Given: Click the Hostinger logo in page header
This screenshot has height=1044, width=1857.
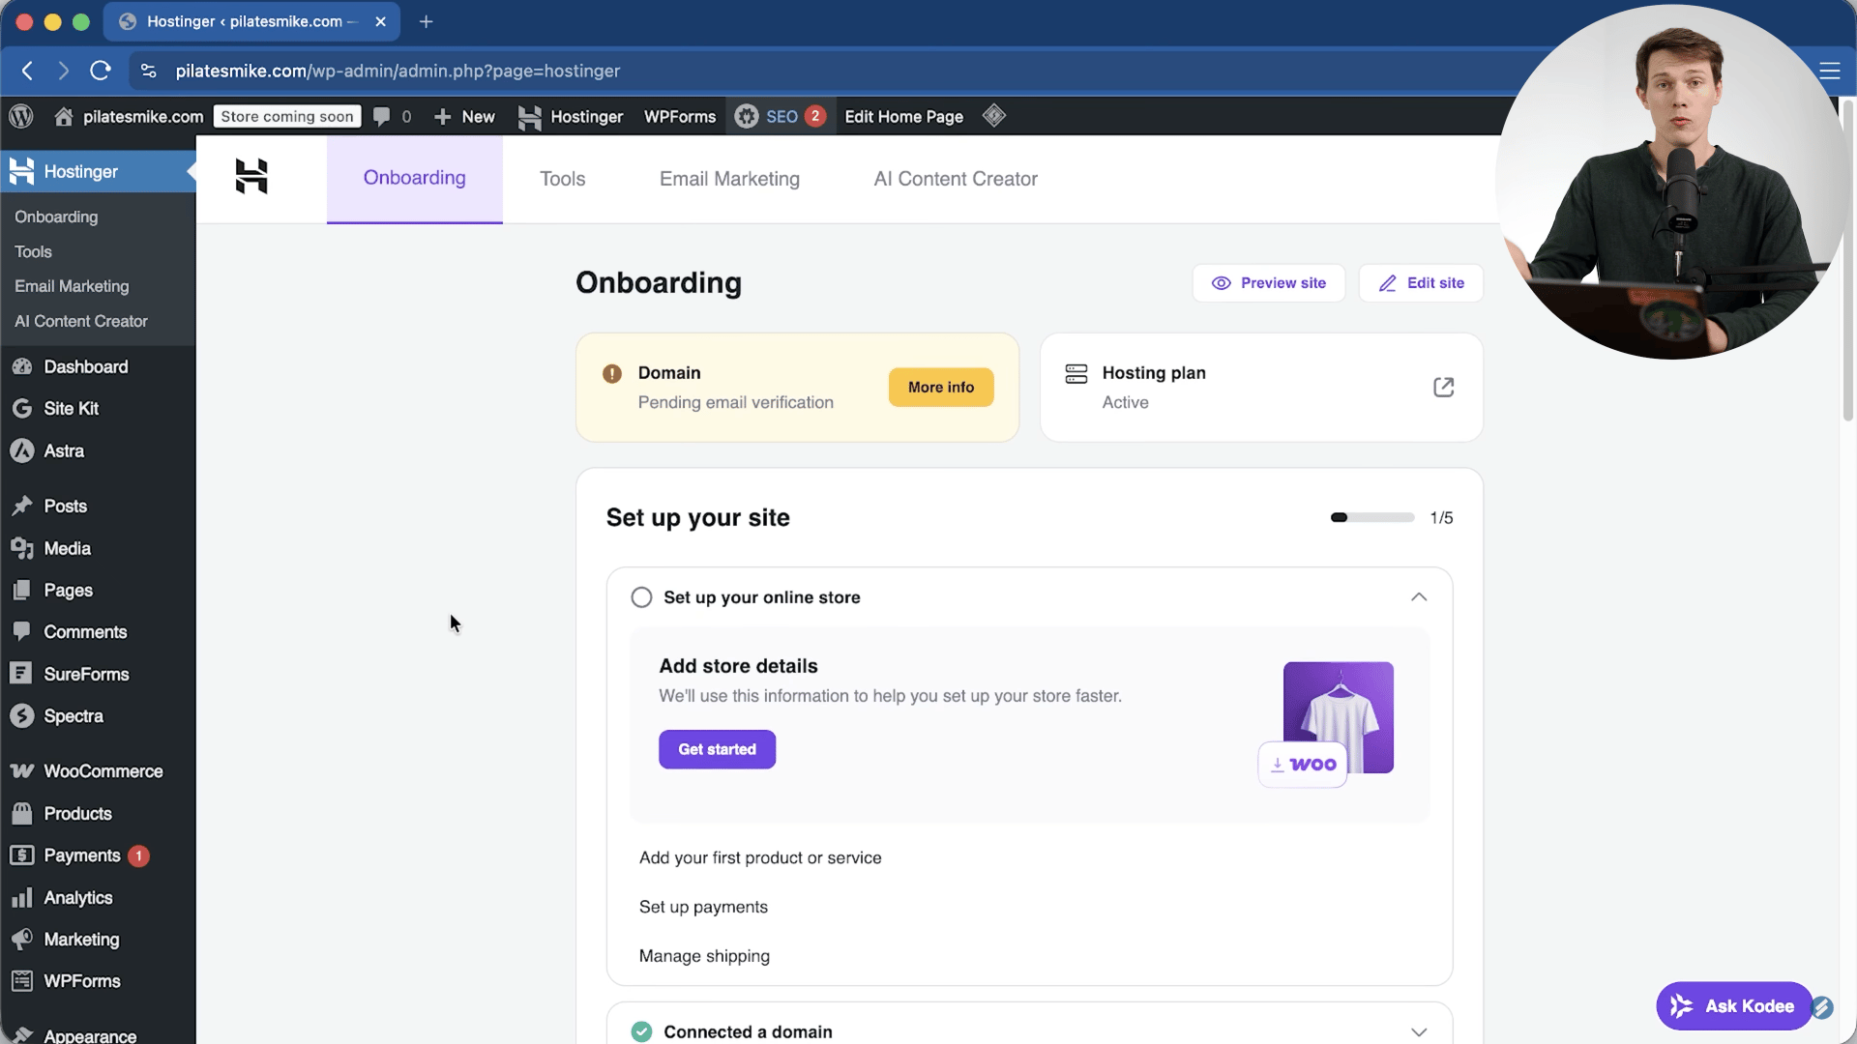Looking at the screenshot, I should 251,177.
